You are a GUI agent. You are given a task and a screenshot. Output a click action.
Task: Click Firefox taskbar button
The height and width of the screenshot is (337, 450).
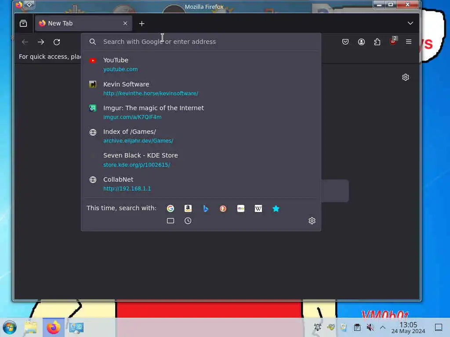[x=54, y=327]
